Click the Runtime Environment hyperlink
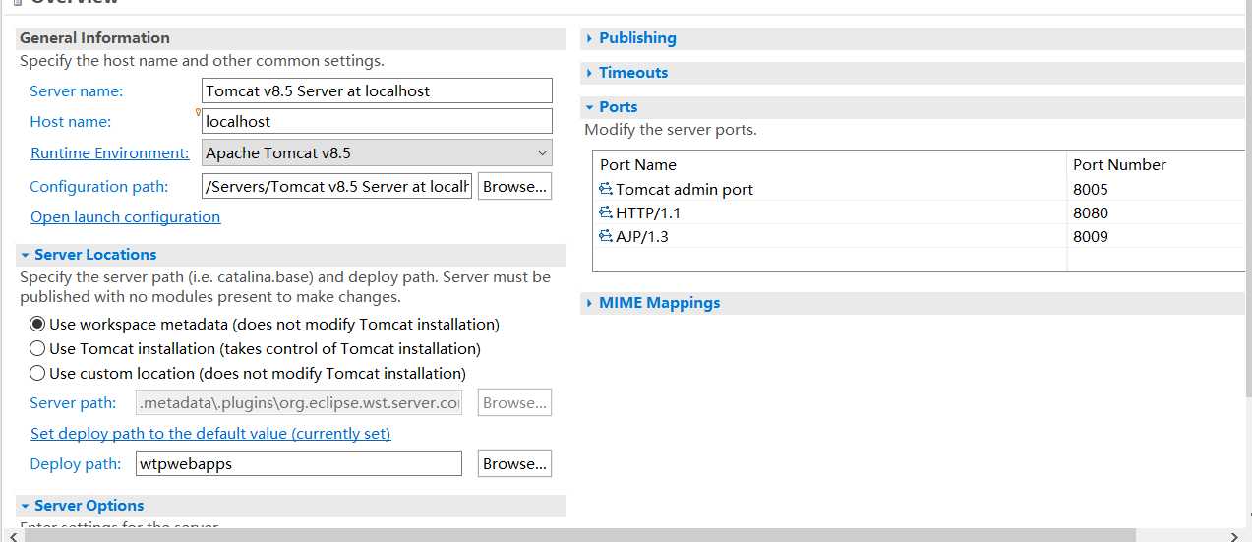Screen dimensions: 1252x542 click(109, 153)
